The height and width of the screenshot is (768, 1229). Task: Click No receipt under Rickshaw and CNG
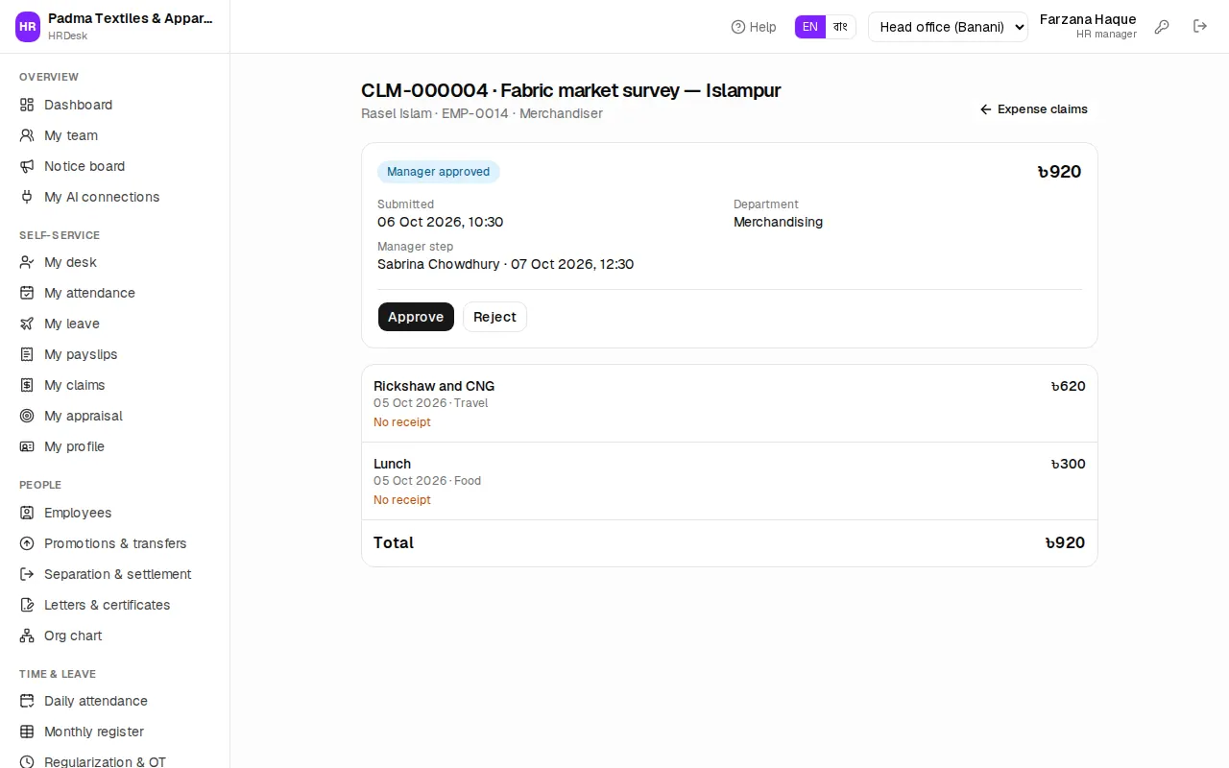401,422
